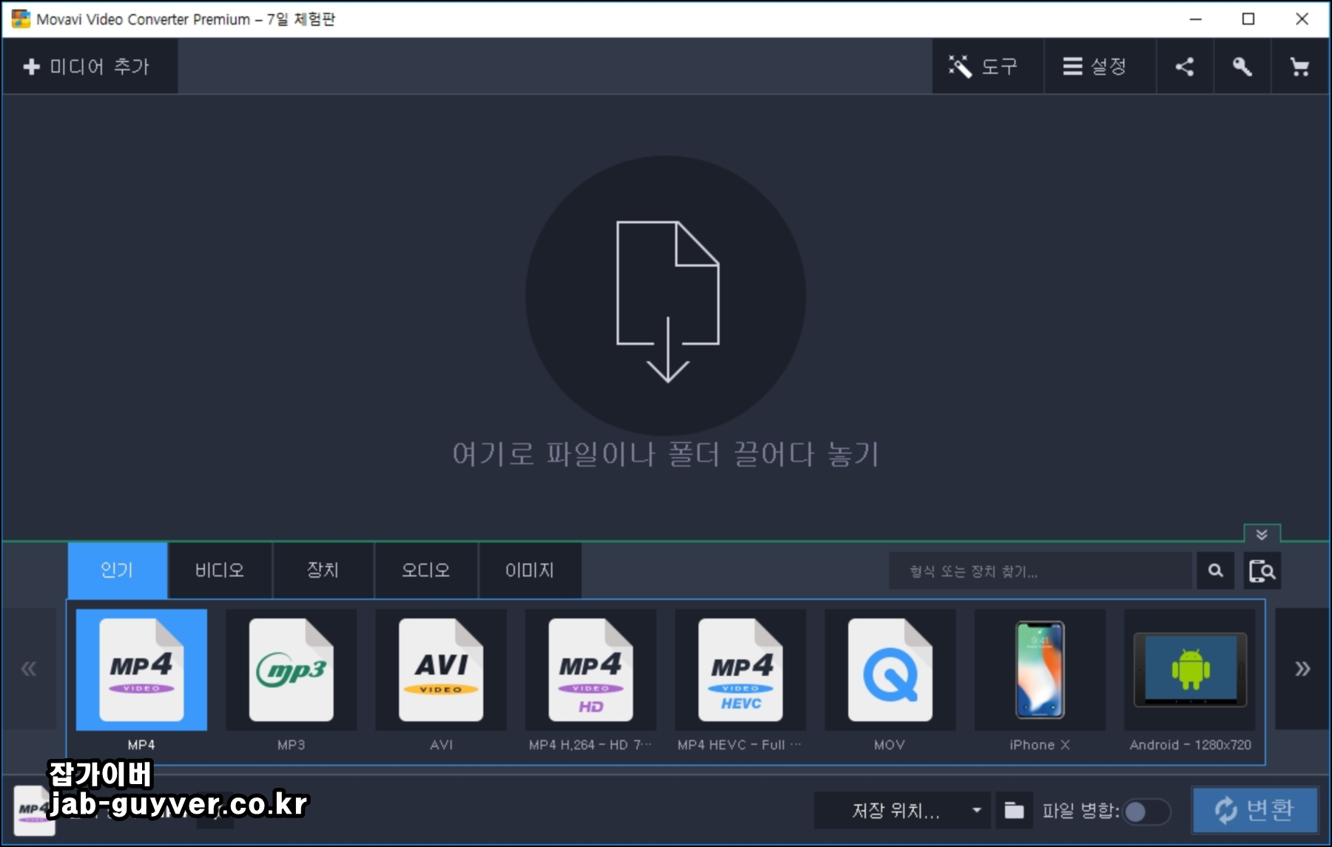Switch to the Images (이미지) tab

(530, 570)
